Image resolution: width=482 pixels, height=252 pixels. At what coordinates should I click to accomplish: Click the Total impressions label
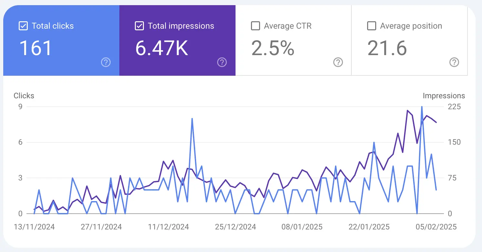[x=181, y=26]
